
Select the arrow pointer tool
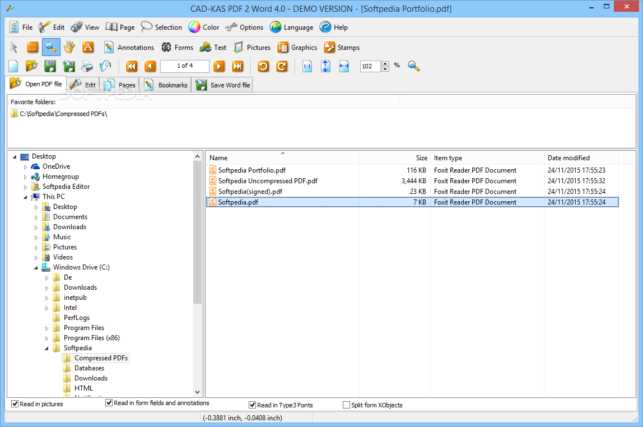click(x=14, y=48)
